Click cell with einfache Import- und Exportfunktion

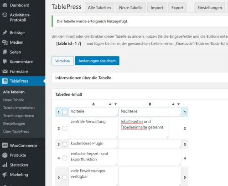tap(93, 158)
